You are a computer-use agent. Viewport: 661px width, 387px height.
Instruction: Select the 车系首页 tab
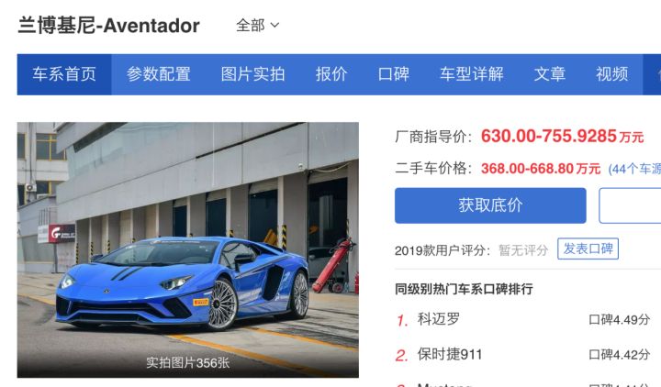coord(64,74)
